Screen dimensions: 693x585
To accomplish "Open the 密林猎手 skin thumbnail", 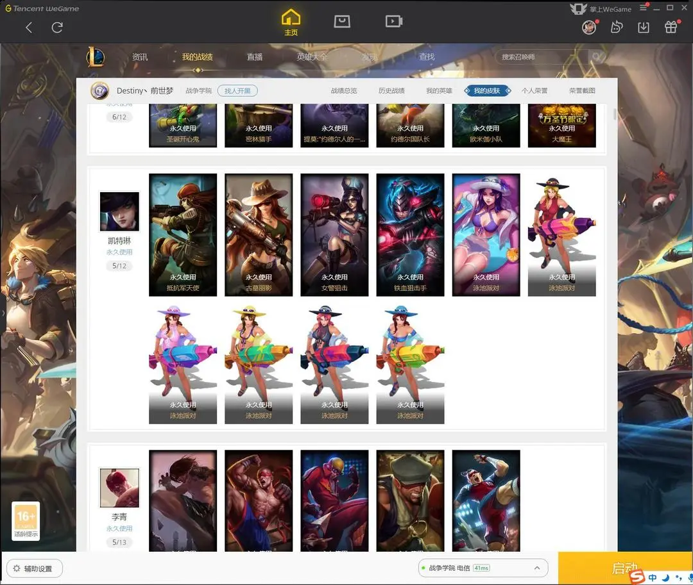I will point(259,126).
